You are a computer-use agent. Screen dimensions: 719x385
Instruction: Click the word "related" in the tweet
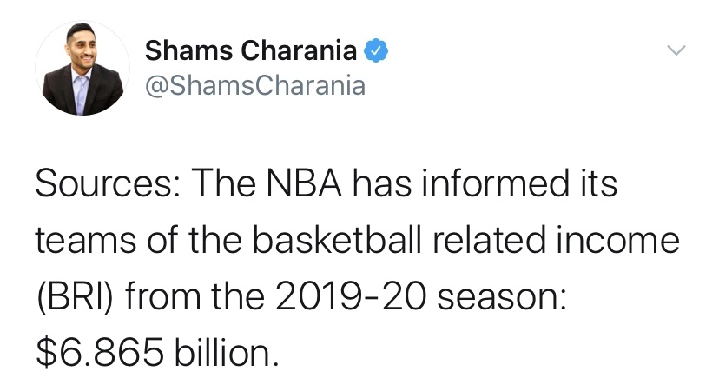click(489, 240)
